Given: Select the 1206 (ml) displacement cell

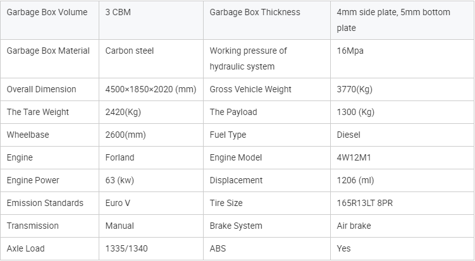Looking at the screenshot, I should click(x=402, y=180).
